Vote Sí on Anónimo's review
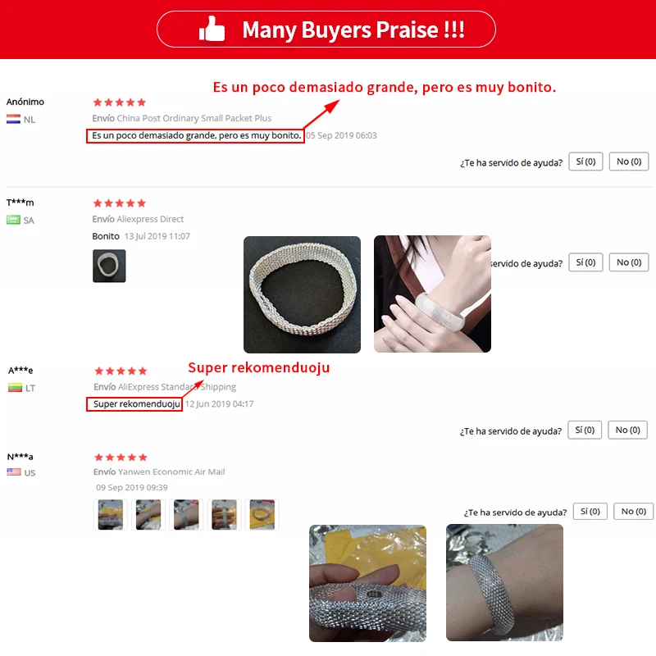The height and width of the screenshot is (656, 656). (x=585, y=162)
